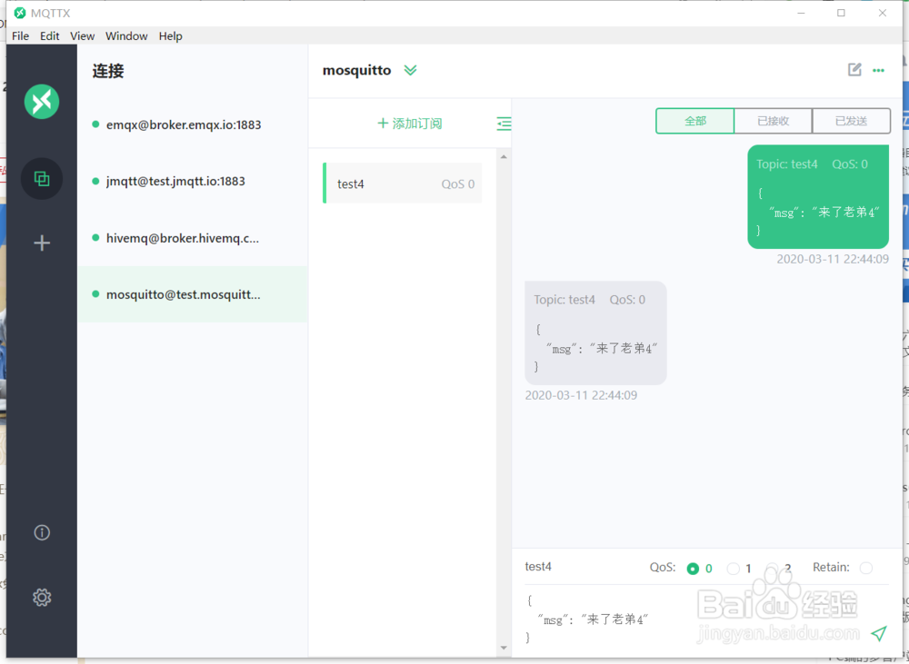Open the Window menu
The width and height of the screenshot is (909, 664).
[x=126, y=36]
